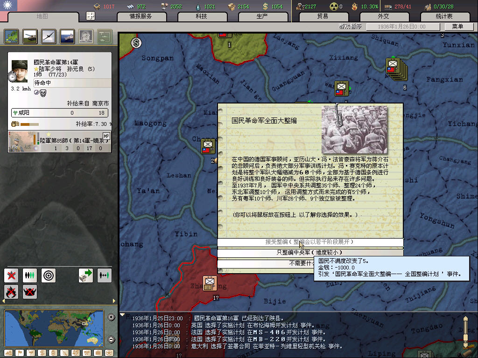Click the supply rate progress bar
Screen dimensions: 478x358
[x=29, y=124]
